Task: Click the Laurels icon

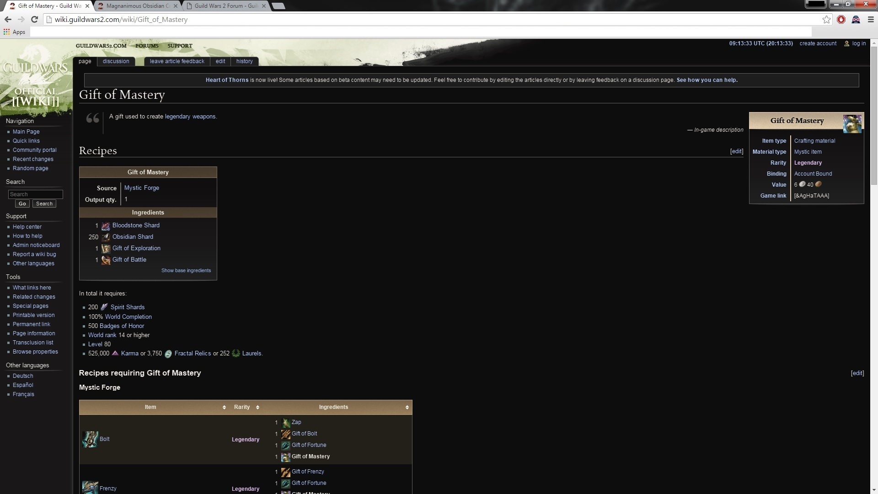Action: 236,353
